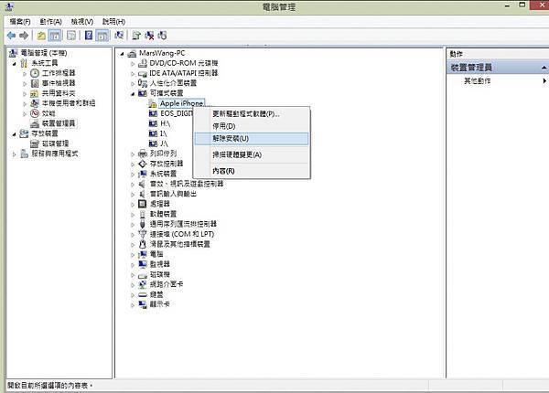Toggle the show/hide console tree toolbar button
The image size is (549, 393).
pos(55,36)
